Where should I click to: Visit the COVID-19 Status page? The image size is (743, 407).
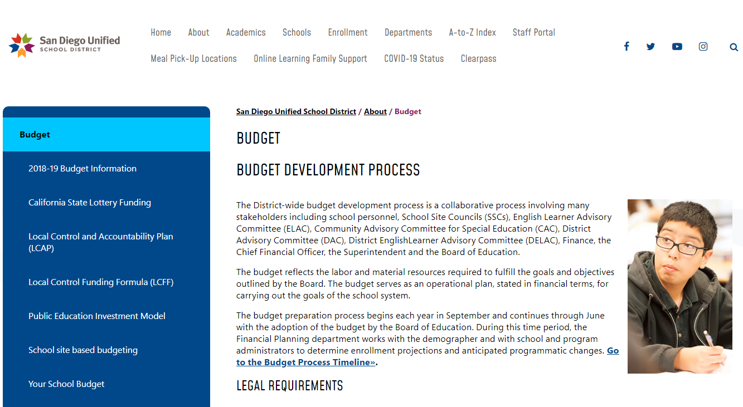(x=414, y=58)
